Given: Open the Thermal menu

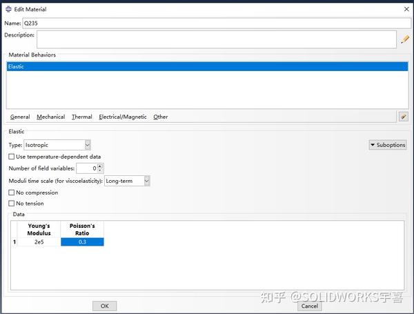Looking at the screenshot, I should click(x=82, y=117).
